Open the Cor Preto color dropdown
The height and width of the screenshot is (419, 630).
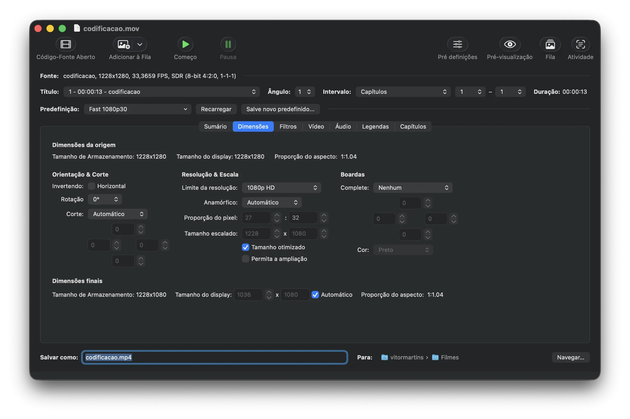point(403,250)
